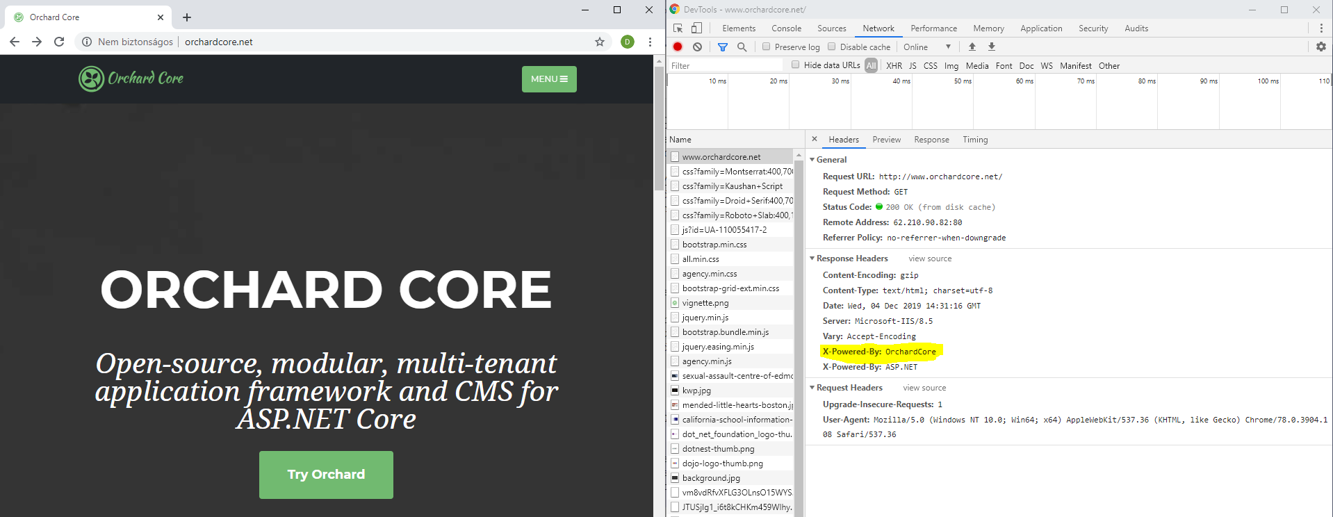Filter requests by Img
This screenshot has height=517, width=1333.
click(951, 65)
